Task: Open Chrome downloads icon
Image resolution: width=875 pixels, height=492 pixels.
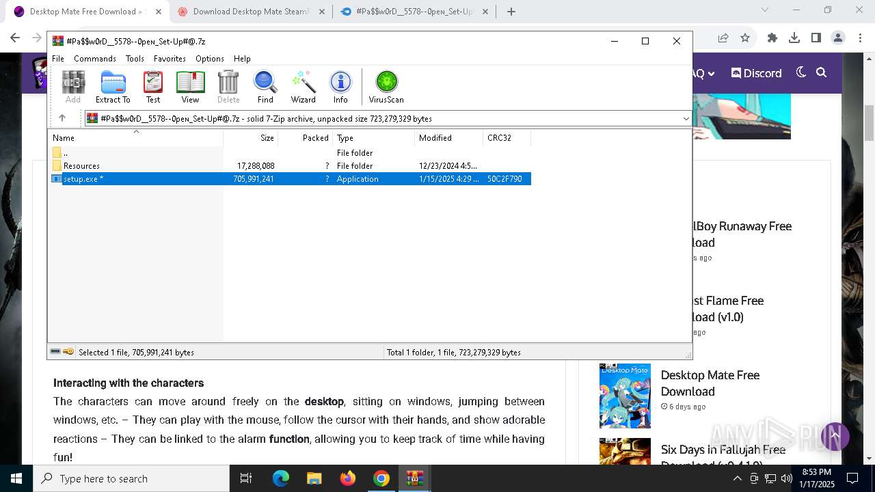Action: click(794, 38)
